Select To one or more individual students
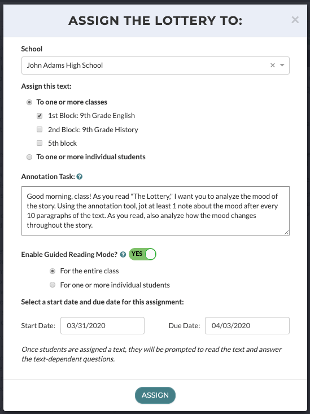 click(x=29, y=157)
